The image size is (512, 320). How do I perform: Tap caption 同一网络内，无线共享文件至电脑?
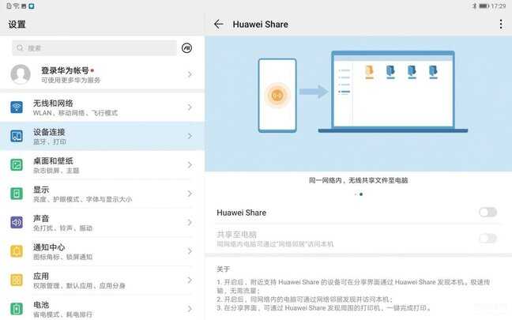tap(358, 180)
